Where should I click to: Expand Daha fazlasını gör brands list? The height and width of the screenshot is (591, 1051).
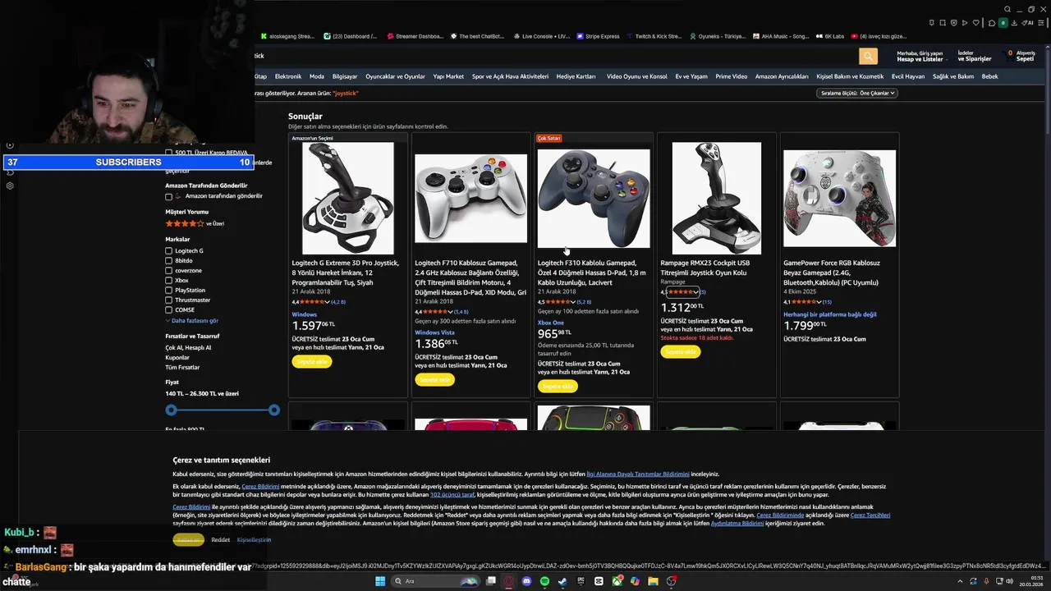(192, 321)
